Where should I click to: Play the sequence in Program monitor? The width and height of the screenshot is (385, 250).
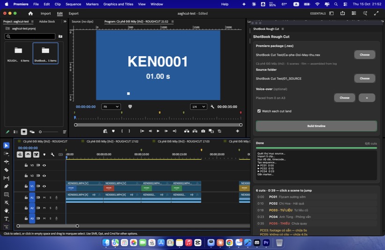coord(158,131)
